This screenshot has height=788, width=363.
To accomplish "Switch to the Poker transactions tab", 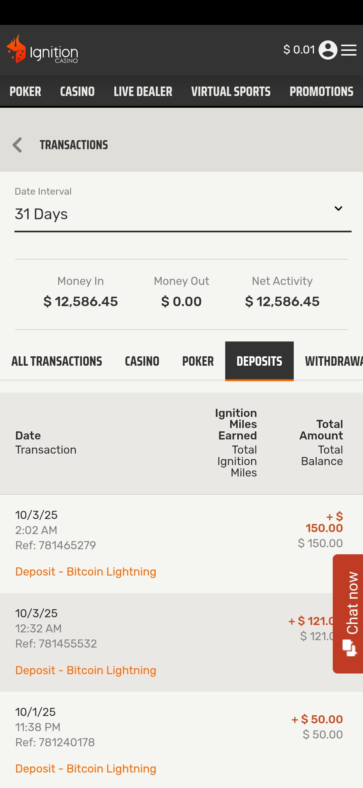I will pos(198,361).
